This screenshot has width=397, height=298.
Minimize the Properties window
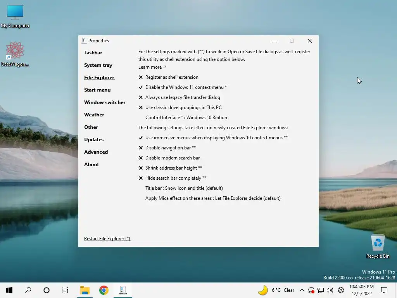[274, 41]
